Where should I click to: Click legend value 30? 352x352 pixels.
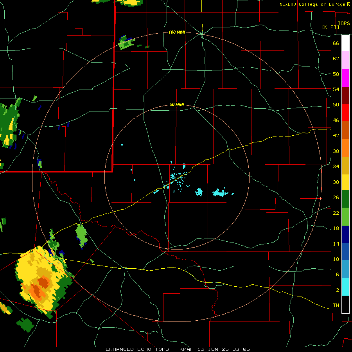(336, 182)
